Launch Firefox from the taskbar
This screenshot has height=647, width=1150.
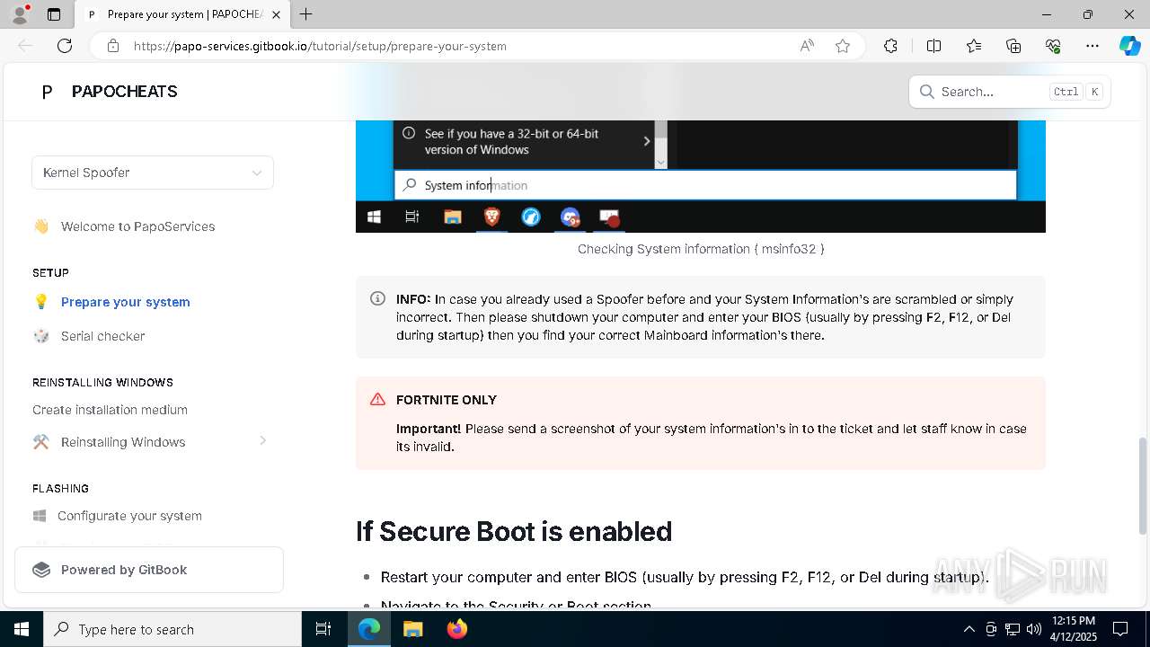point(456,629)
